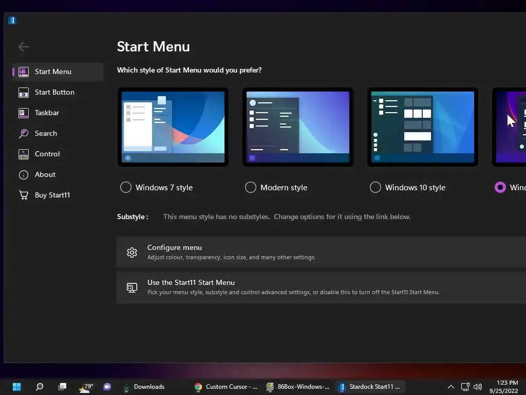Click the Modern style preview thumbnail

tap(298, 127)
